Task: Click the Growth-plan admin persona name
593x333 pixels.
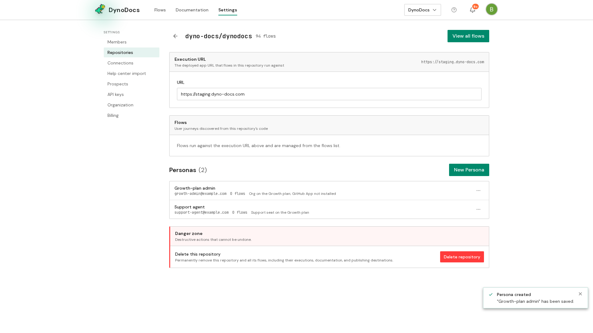Action: coord(195,188)
